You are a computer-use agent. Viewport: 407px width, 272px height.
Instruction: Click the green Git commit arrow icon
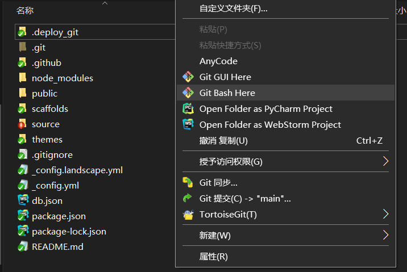[188, 198]
